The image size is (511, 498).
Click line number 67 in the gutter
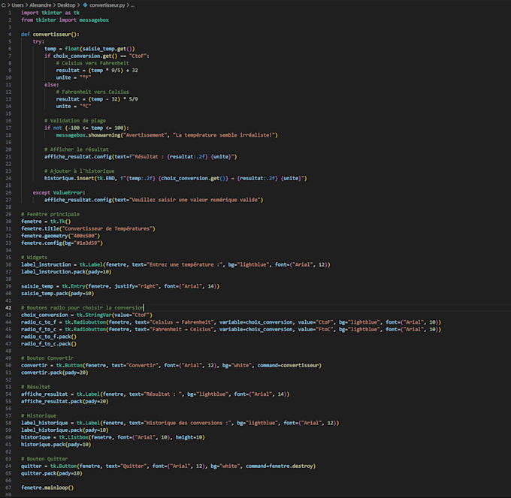[8, 487]
